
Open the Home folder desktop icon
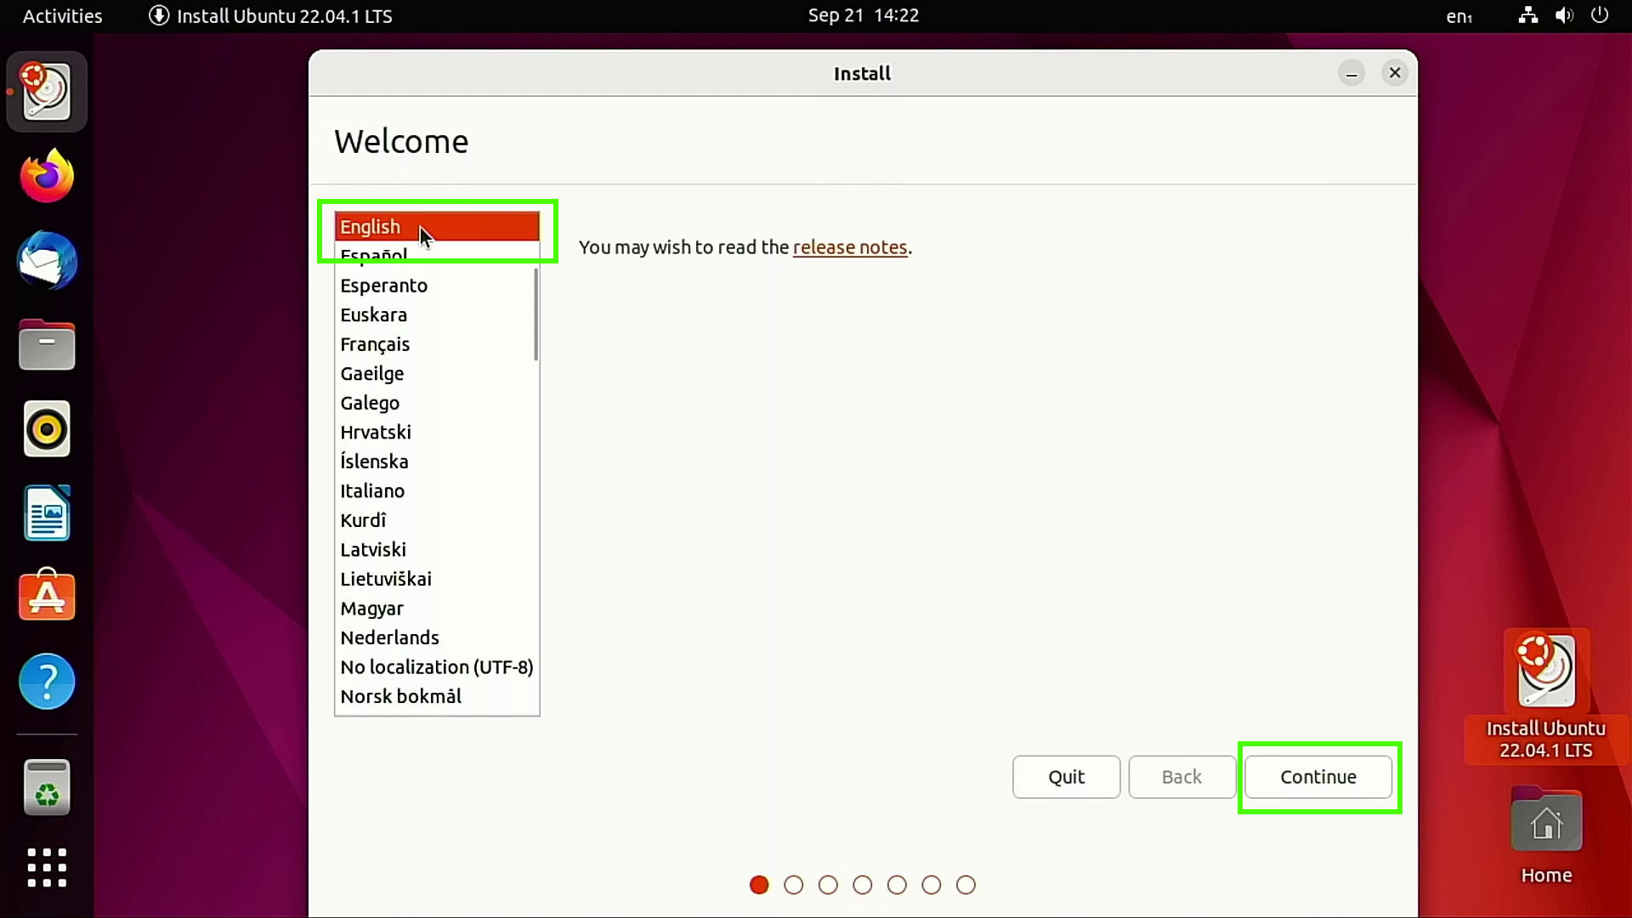point(1545,836)
